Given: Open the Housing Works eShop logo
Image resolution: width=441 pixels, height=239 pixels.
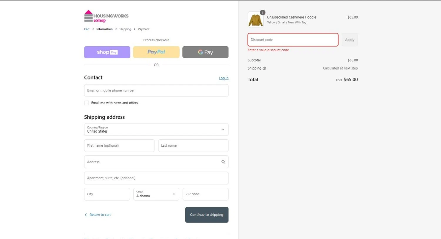Looking at the screenshot, I should pos(106,16).
